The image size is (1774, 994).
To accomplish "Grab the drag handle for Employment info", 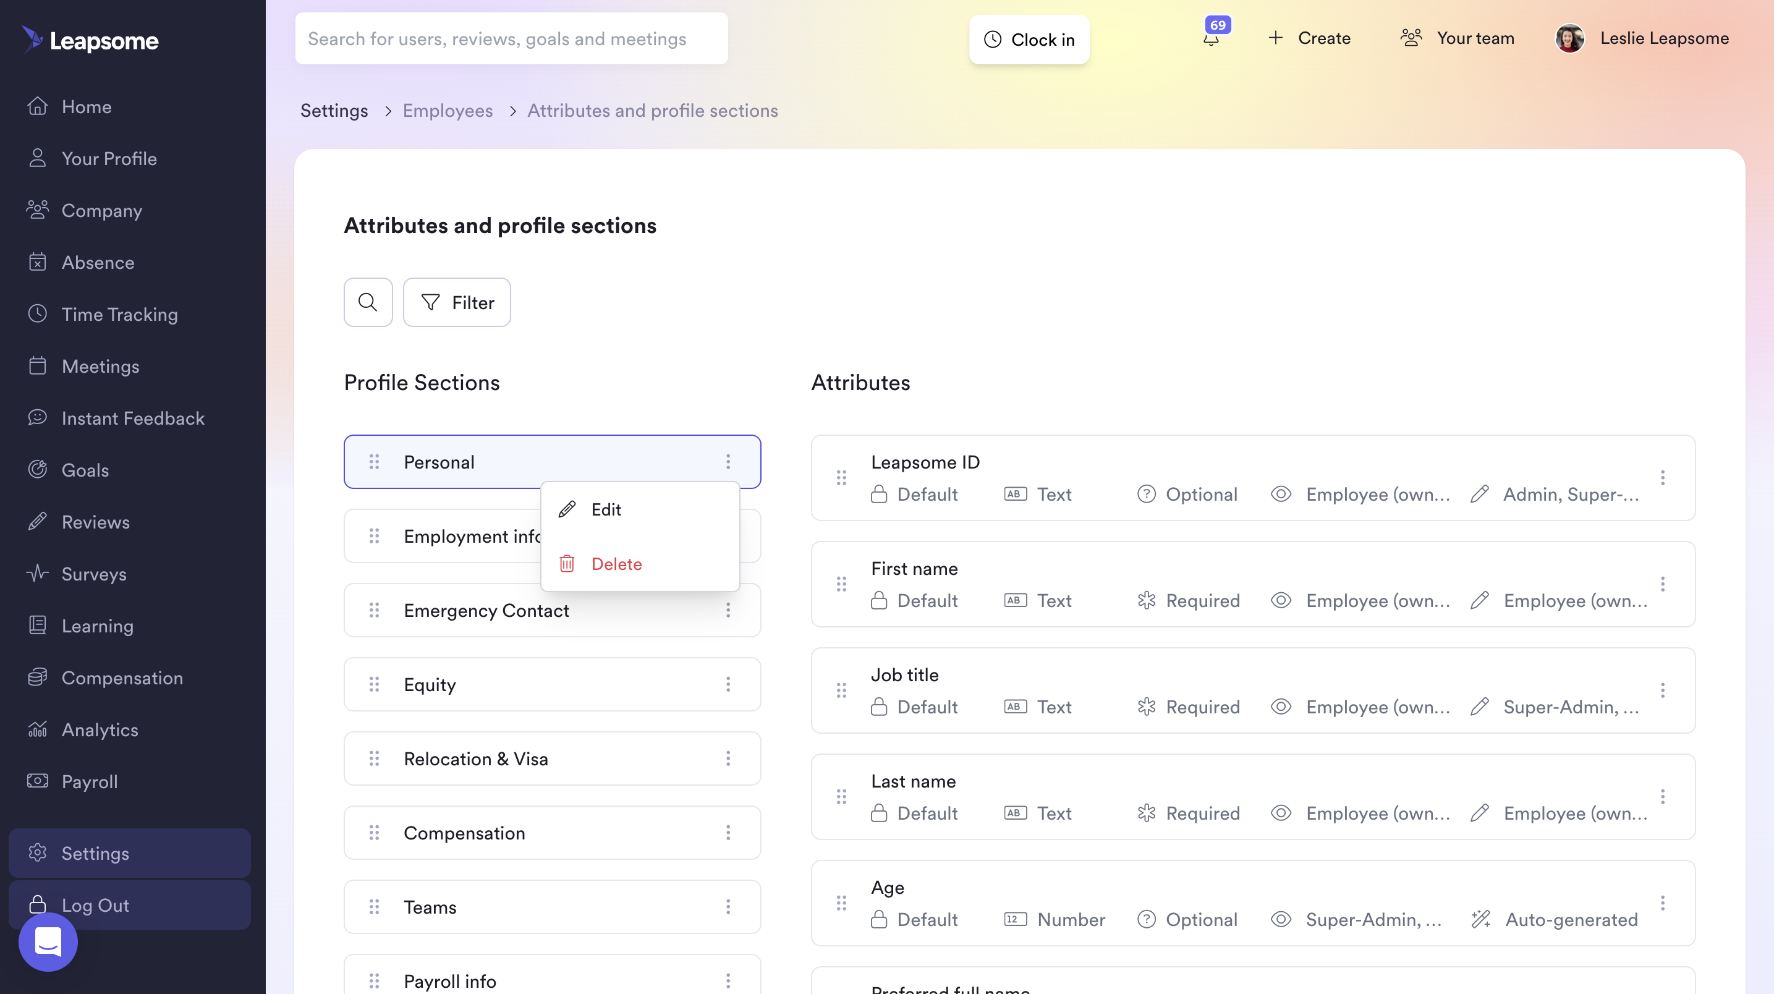I will coord(374,536).
